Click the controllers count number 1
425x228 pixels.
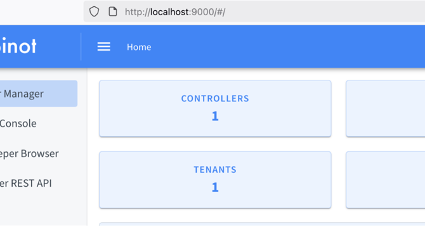click(x=215, y=117)
